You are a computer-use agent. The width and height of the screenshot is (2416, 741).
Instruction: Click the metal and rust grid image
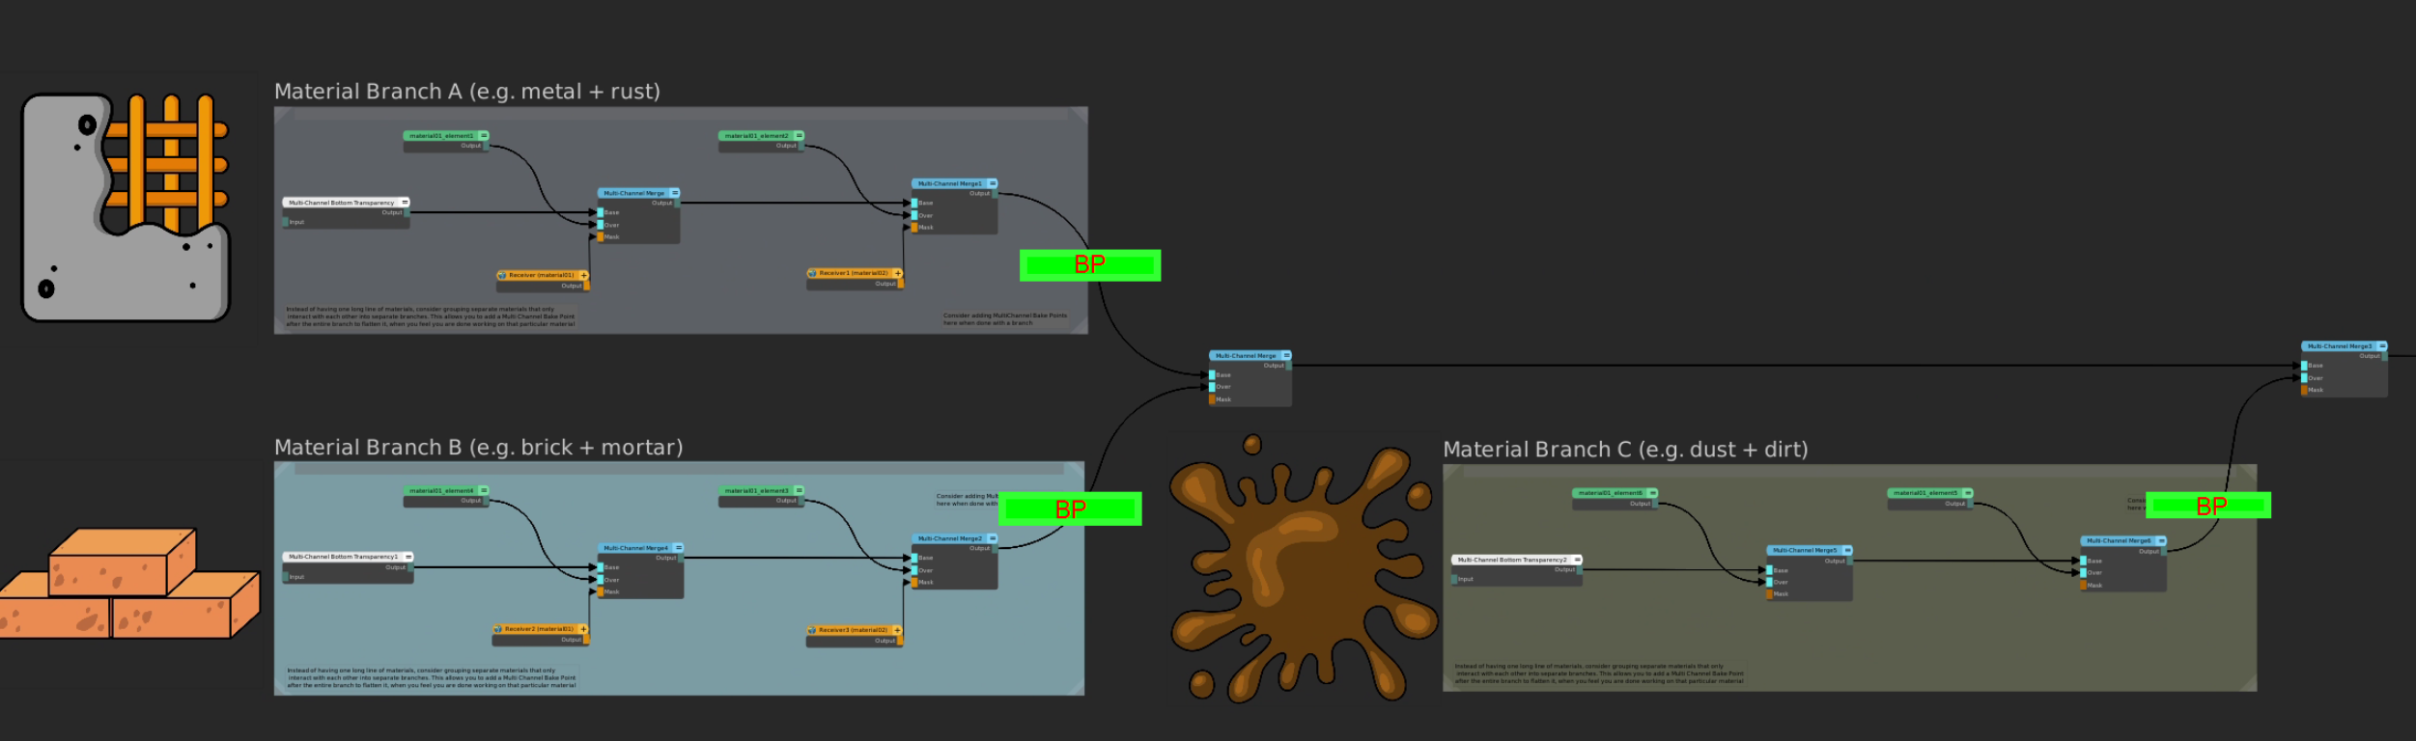tap(126, 207)
